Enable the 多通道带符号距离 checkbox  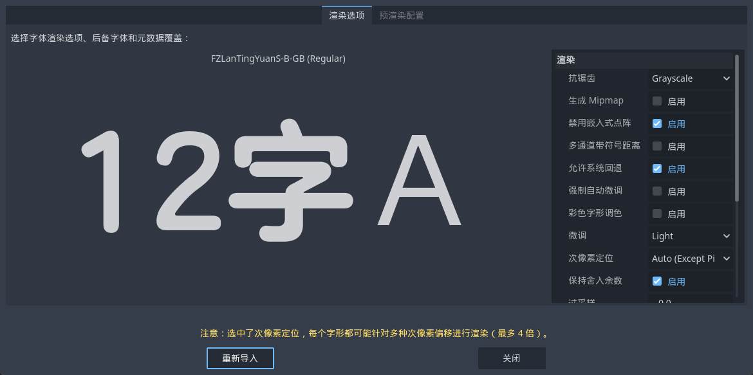[x=657, y=146]
